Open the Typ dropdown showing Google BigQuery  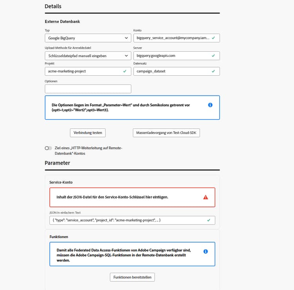point(88,38)
